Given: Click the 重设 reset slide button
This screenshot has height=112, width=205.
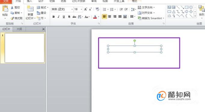Looking at the screenshot, I should tap(41, 13).
